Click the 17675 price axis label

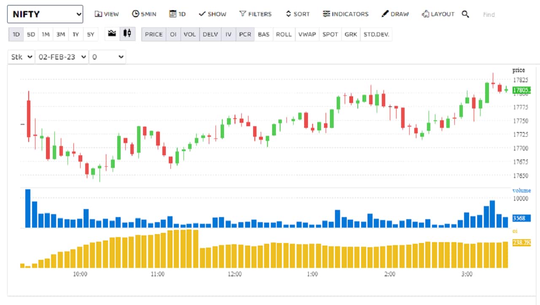(x=520, y=162)
